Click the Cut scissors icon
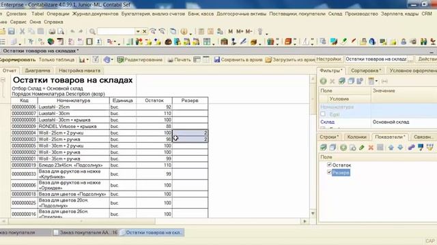 point(22,31)
